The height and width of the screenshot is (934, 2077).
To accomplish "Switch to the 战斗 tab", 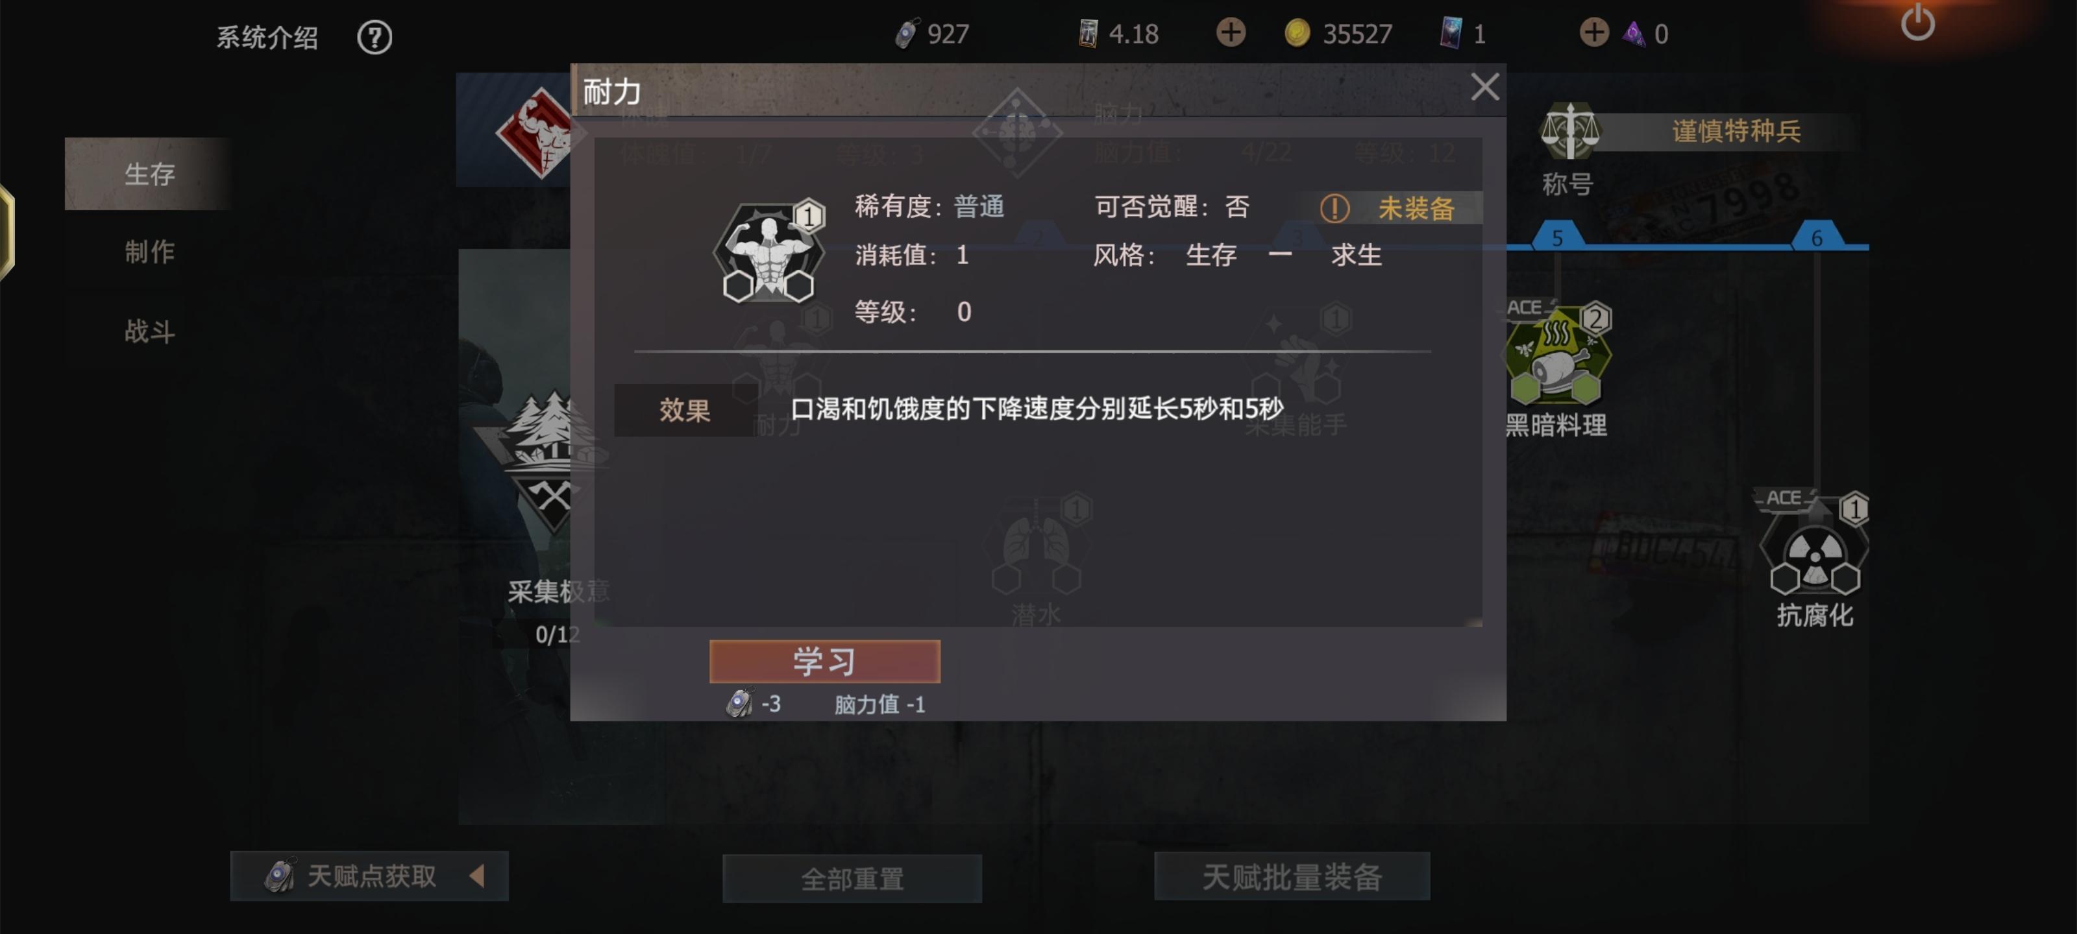I will coord(149,331).
